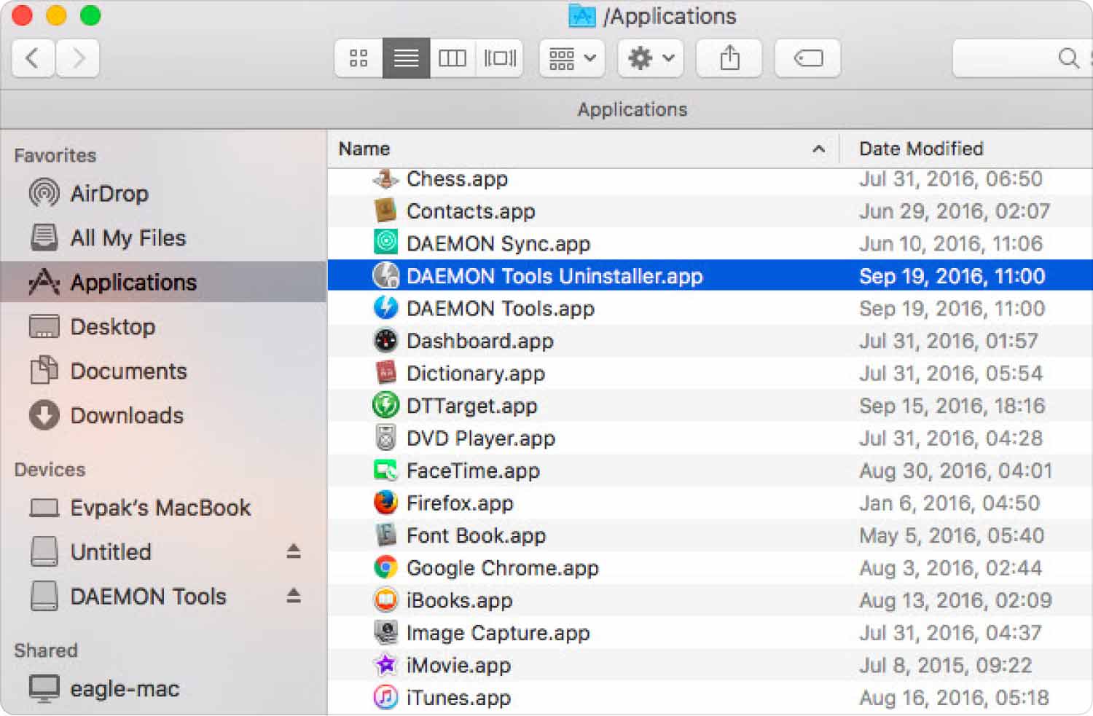Select the Firefox.app file name
The height and width of the screenshot is (716, 1093).
(460, 503)
